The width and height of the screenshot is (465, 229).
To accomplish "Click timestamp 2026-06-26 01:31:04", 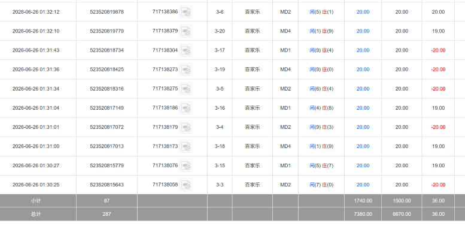I will [x=36, y=108].
